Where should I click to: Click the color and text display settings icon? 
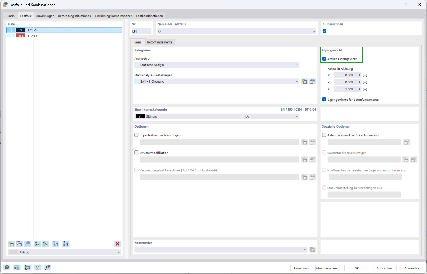pyautogui.click(x=27, y=267)
